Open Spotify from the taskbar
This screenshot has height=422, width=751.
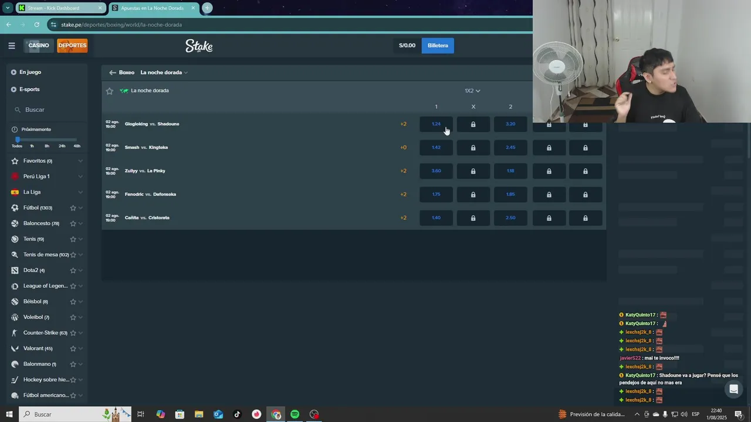click(x=295, y=414)
